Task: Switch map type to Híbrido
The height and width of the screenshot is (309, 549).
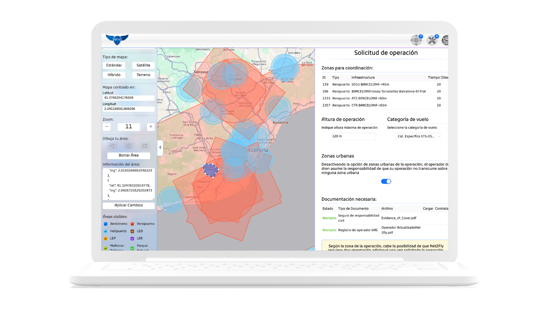Action: [114, 75]
